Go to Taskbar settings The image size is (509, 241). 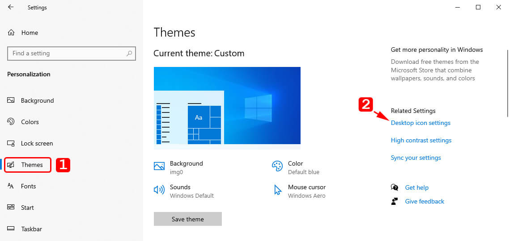coord(31,229)
